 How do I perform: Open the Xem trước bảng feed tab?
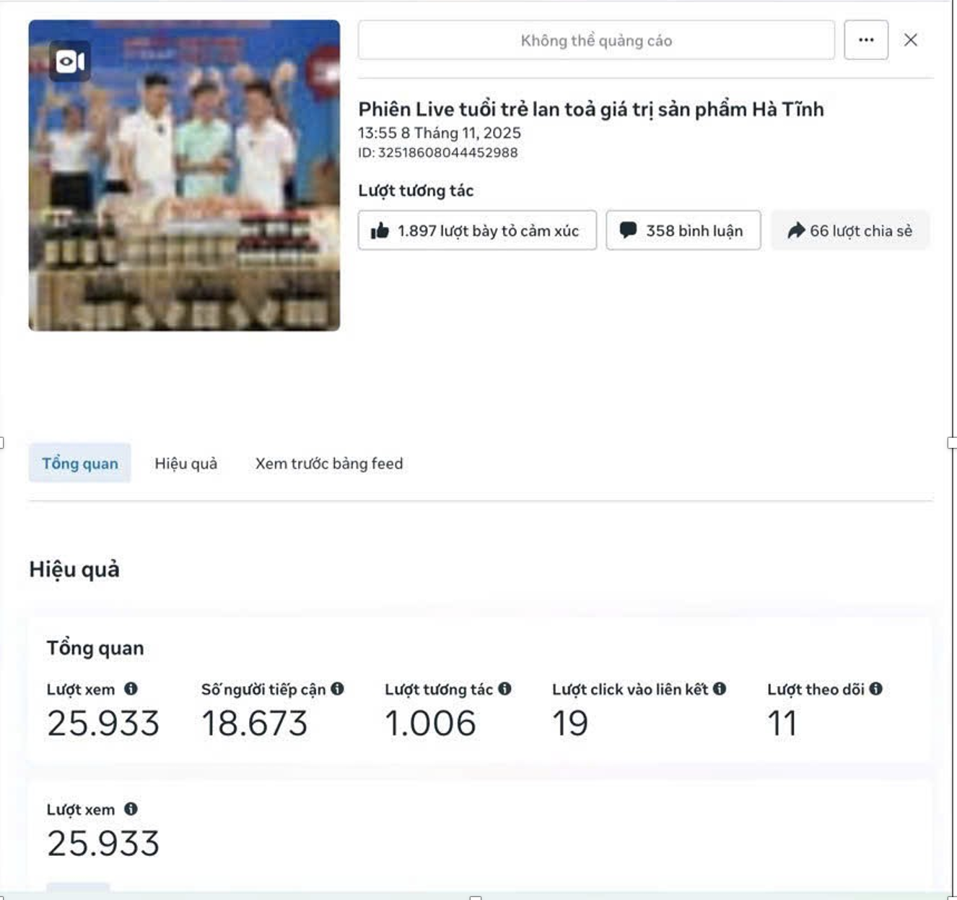coord(329,463)
